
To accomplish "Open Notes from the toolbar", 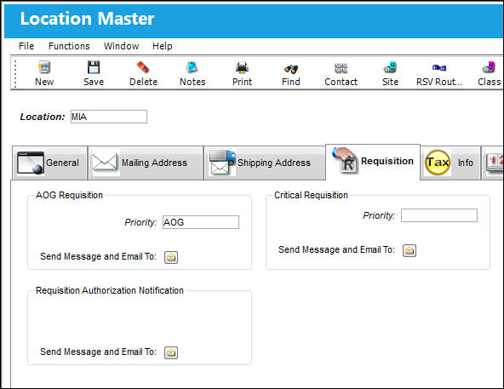I will point(192,73).
